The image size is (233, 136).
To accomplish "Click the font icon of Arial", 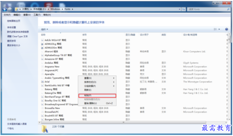I will [x=42, y=82].
